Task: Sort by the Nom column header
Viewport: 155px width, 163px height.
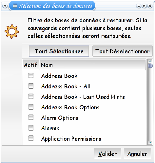Action: click(x=93, y=65)
